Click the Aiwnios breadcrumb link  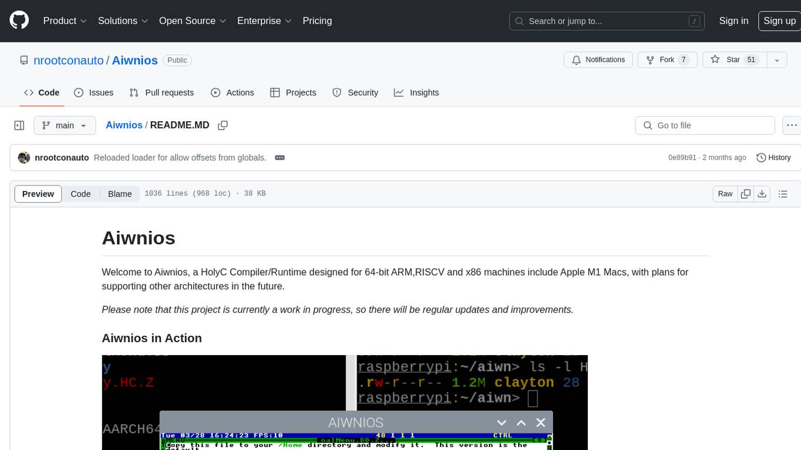(x=124, y=125)
